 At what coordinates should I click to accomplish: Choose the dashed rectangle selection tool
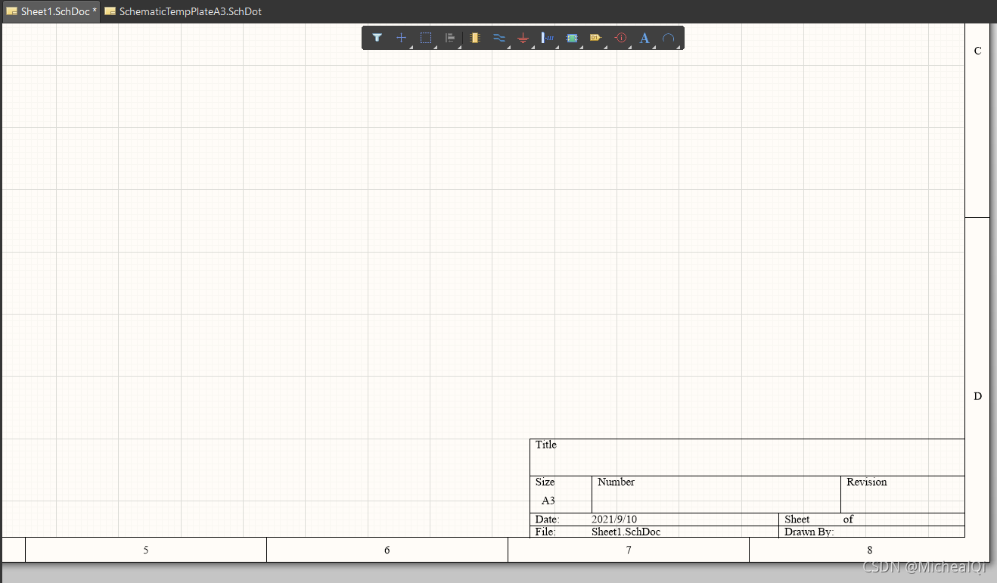click(426, 38)
